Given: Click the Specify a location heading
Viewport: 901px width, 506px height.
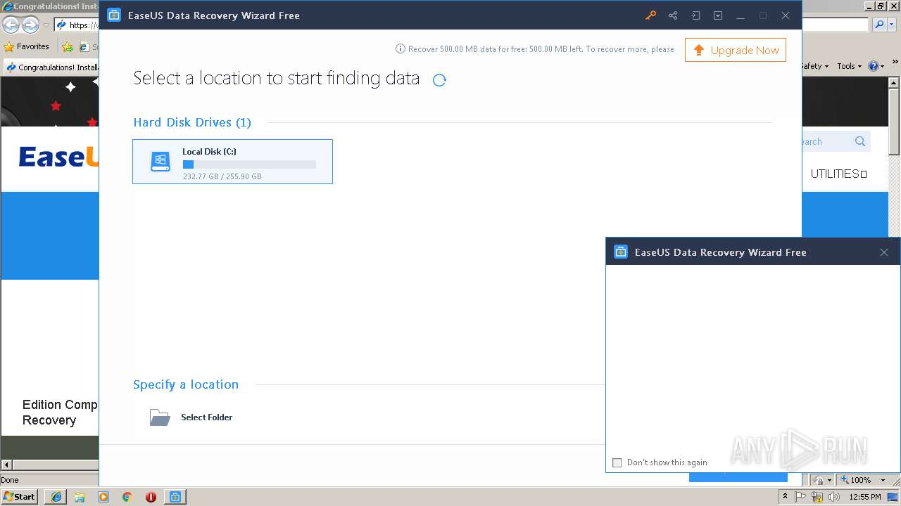Looking at the screenshot, I should click(186, 384).
